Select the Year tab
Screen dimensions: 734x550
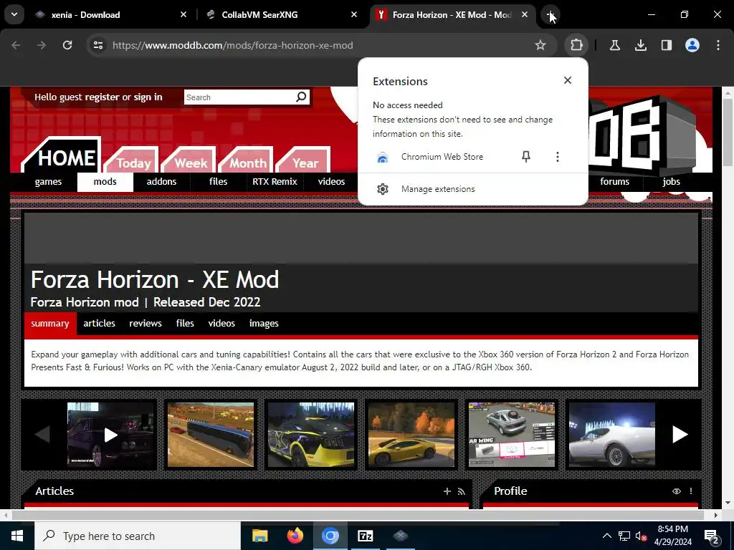click(x=304, y=161)
